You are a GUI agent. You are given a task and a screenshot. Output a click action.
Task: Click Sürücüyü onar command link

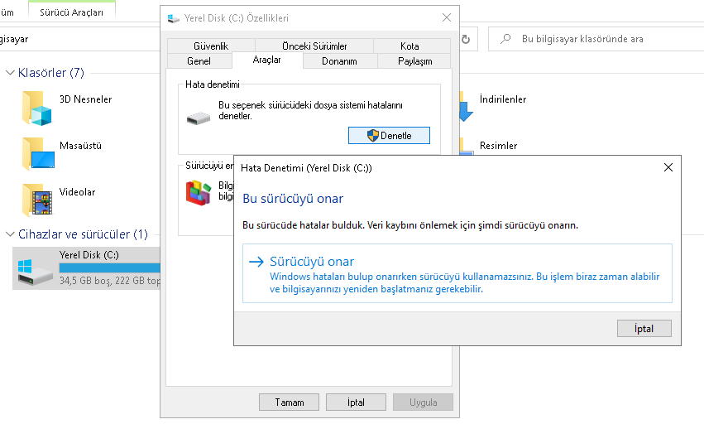pos(457,273)
